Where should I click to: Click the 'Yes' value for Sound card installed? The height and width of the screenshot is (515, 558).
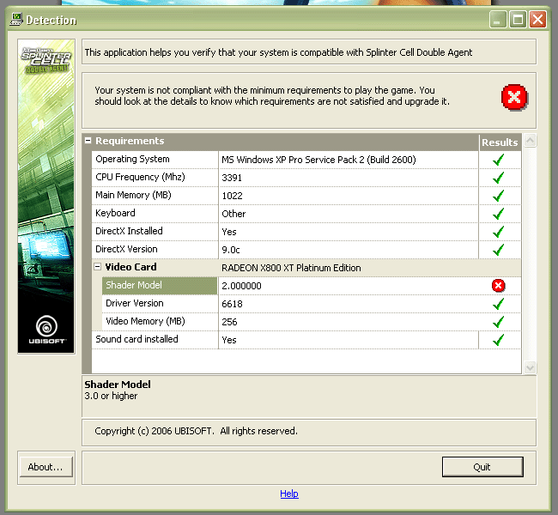tap(229, 340)
